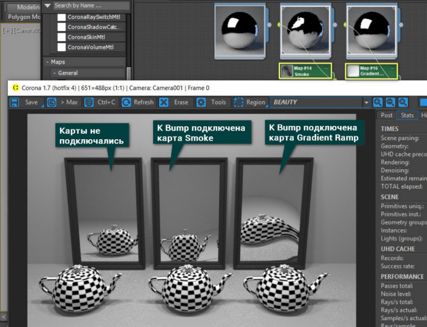This screenshot has height=327, width=427.
Task: Click the zoom reset magnifier icon
Action: coord(403,102)
